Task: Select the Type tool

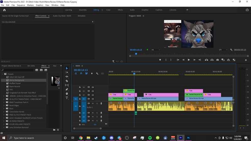Action: (67, 98)
